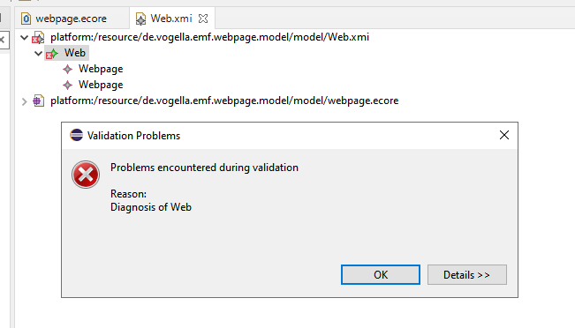Show validation details with Details >>

[467, 274]
